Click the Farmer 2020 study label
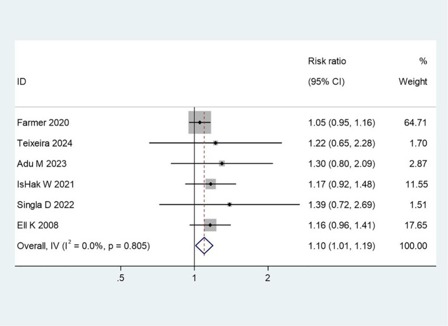The width and height of the screenshot is (448, 326). tap(43, 123)
